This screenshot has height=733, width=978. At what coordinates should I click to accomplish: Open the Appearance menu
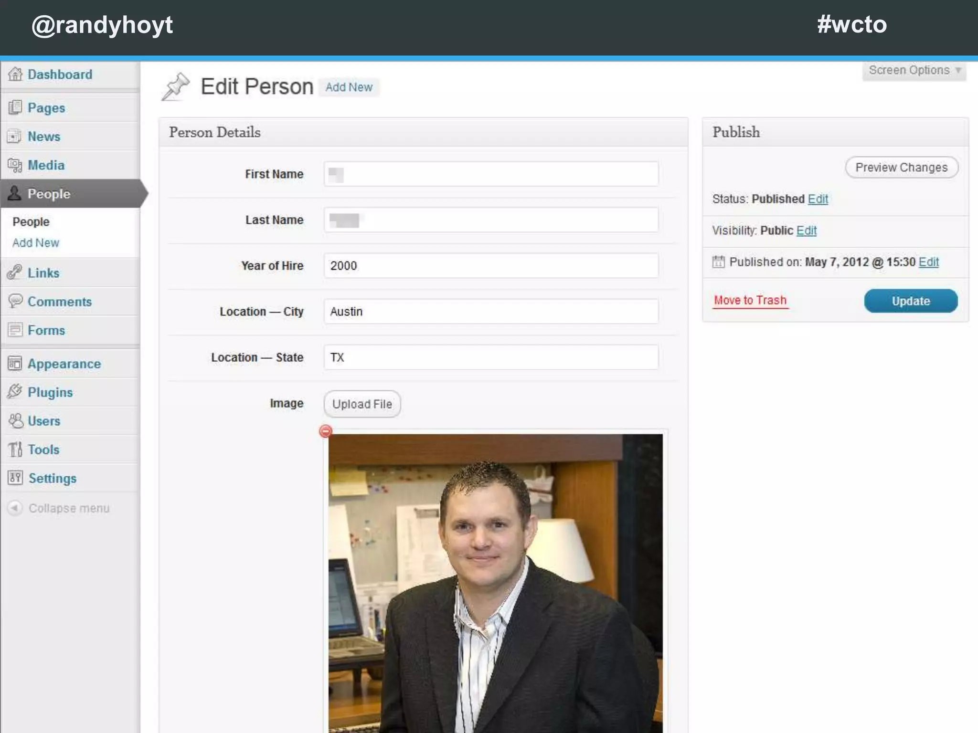(64, 364)
